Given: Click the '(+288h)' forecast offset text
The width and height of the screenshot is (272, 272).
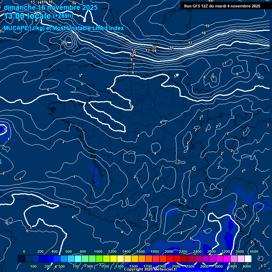Looking at the screenshot, I should pos(63,16).
